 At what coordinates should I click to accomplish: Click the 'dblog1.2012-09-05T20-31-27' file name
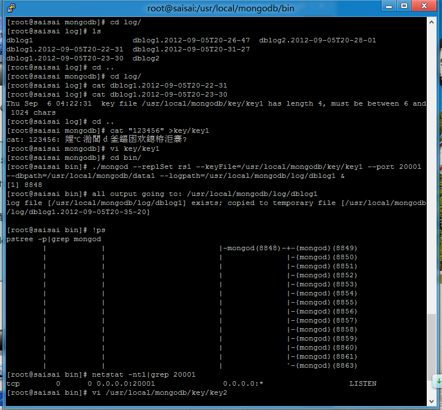point(191,49)
